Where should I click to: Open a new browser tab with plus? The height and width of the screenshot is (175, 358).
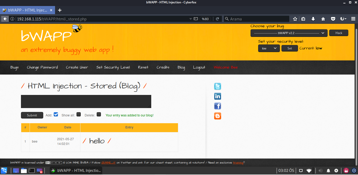click(60, 10)
